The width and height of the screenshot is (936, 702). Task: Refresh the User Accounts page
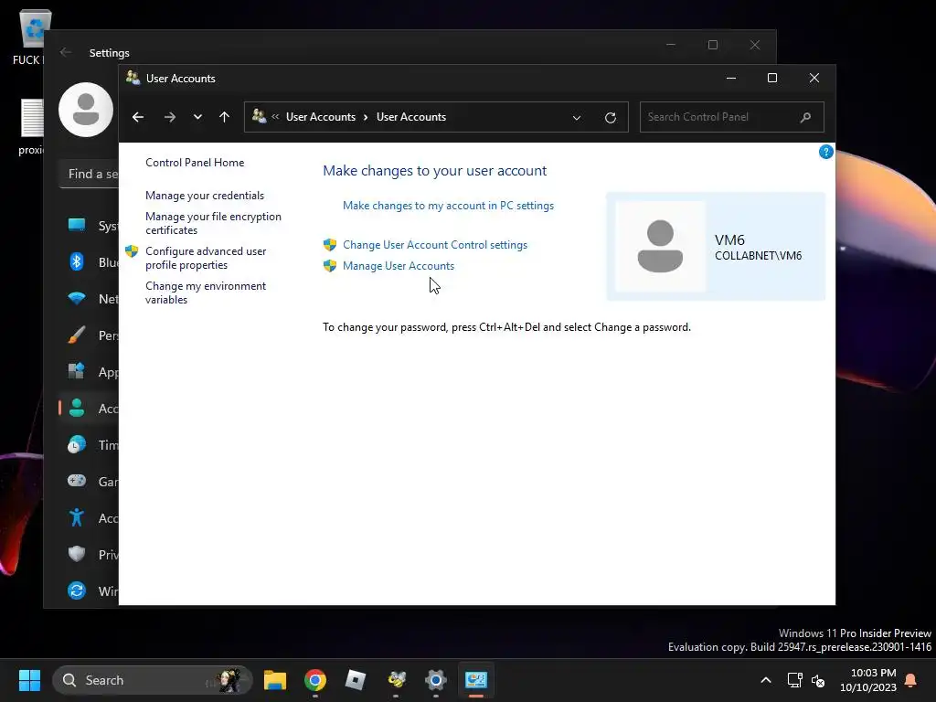coord(610,118)
